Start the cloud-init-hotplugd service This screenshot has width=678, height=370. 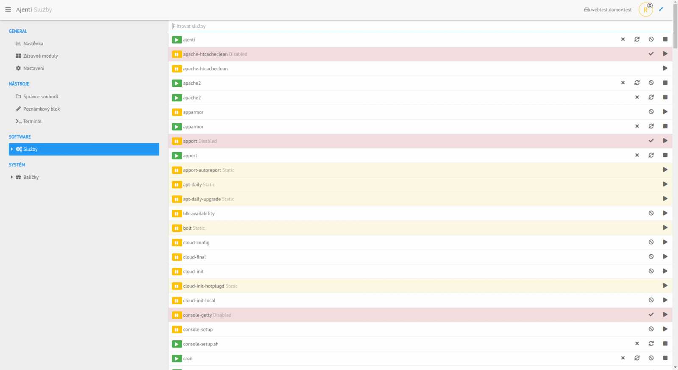pos(665,286)
